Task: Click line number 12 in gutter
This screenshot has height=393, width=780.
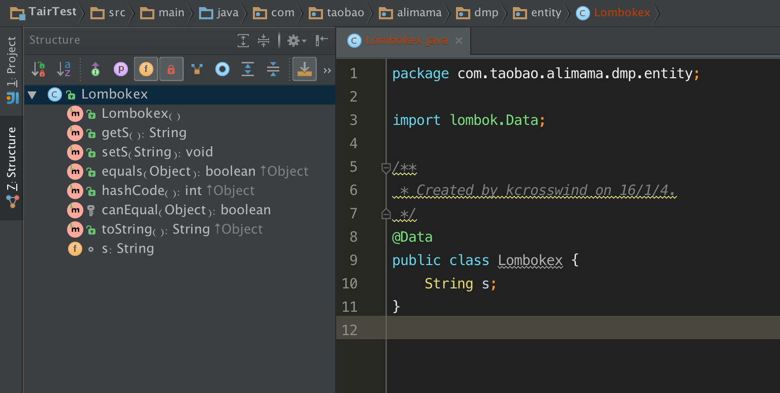Action: (349, 330)
